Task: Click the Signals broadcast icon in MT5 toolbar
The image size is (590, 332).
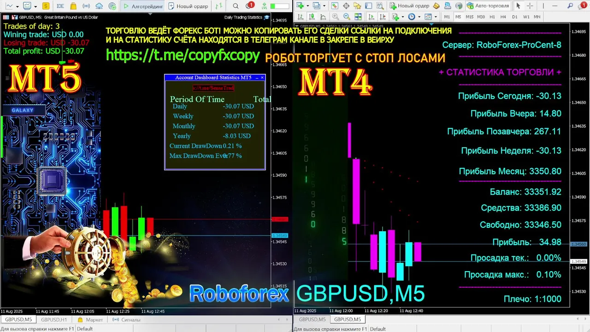Action: click(x=86, y=6)
